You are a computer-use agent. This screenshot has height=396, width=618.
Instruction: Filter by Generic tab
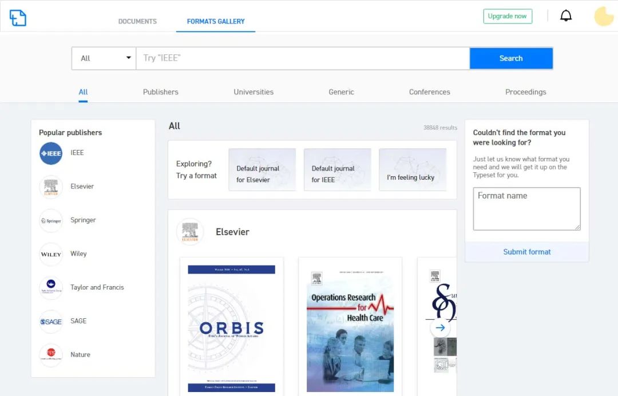[x=341, y=92]
